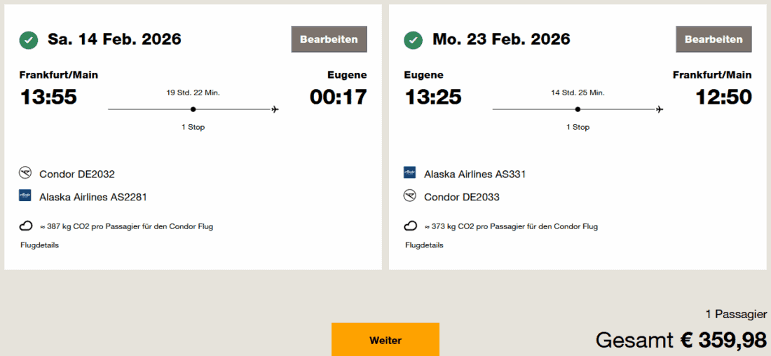Click the return arrival time 12:50
The width and height of the screenshot is (771, 356).
pyautogui.click(x=723, y=97)
